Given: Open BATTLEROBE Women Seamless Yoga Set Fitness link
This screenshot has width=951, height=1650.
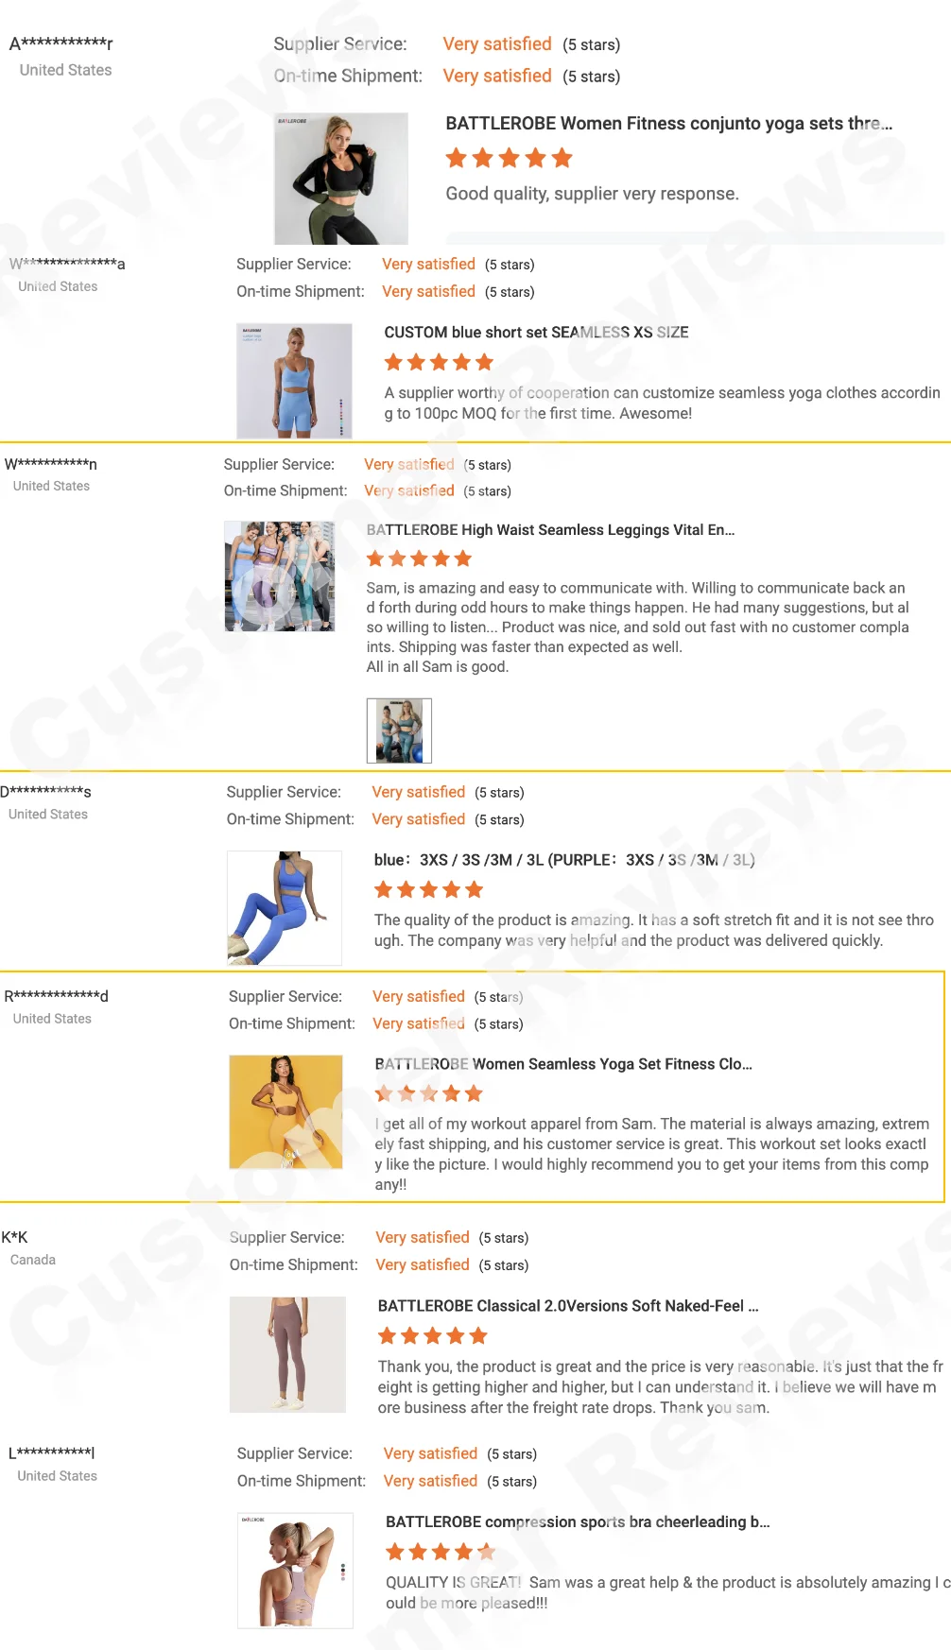Looking at the screenshot, I should coord(563,1064).
